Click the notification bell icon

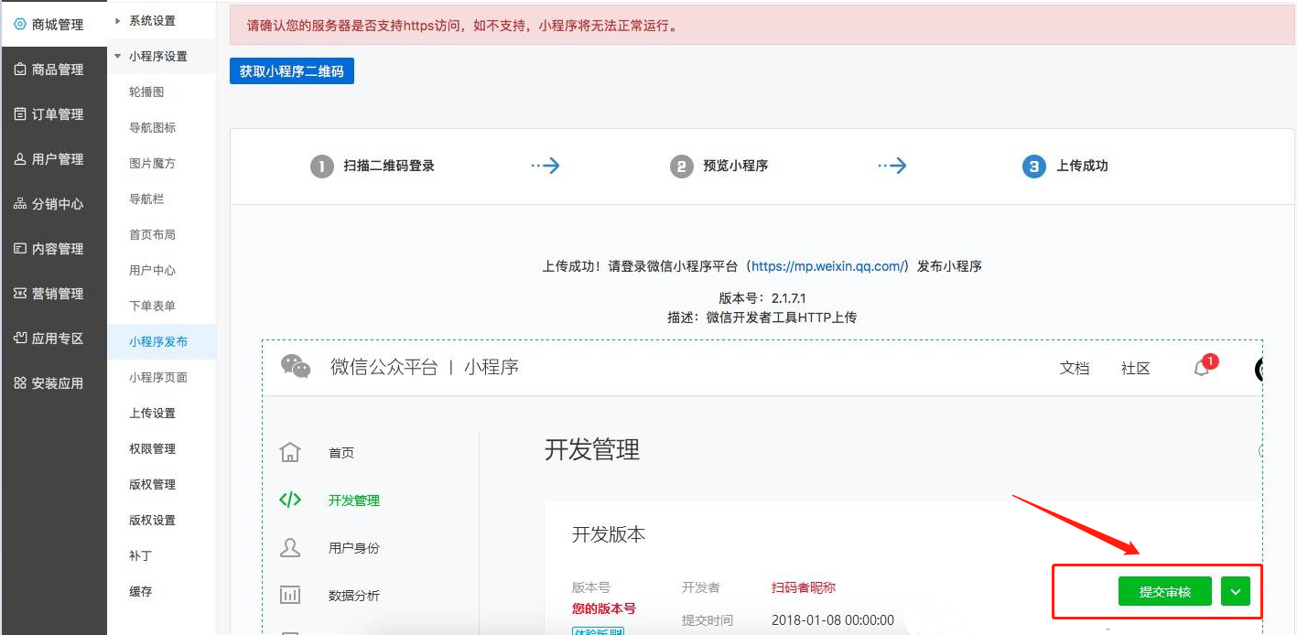[1202, 368]
